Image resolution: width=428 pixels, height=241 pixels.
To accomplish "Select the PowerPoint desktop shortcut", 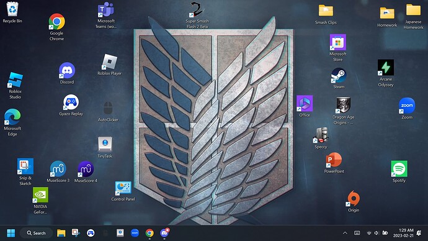I will (334, 163).
